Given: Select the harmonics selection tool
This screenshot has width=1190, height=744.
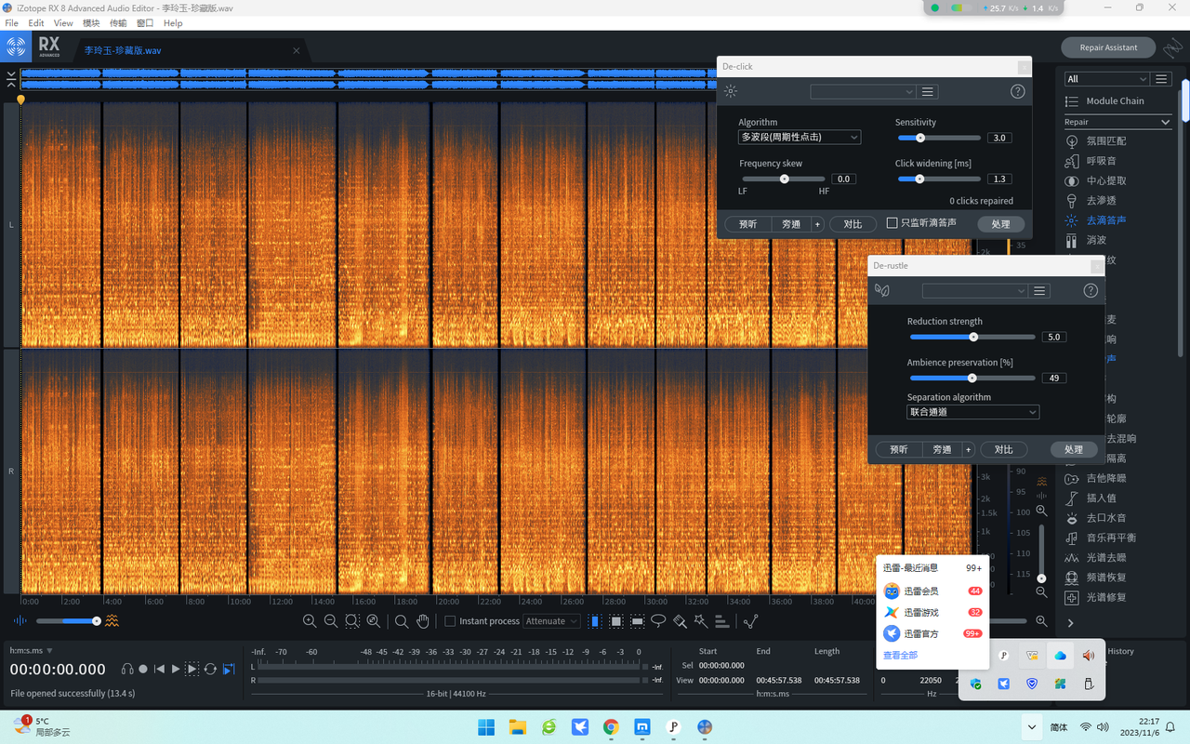Looking at the screenshot, I should tap(721, 621).
